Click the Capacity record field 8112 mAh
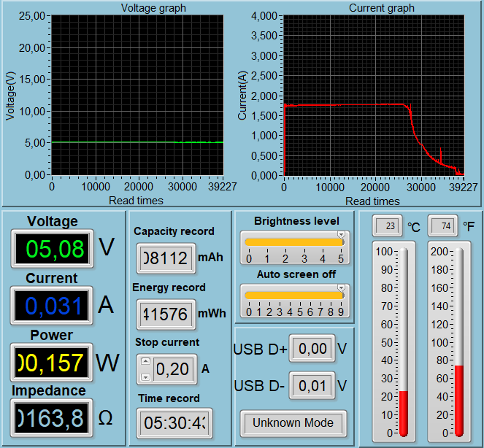This screenshot has width=484, height=448. pos(166,258)
